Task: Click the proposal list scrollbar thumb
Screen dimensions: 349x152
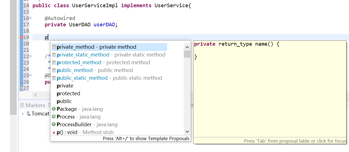Action: 187,54
